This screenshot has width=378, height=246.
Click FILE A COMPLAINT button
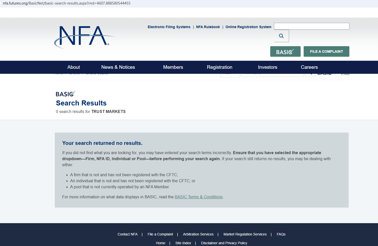(326, 51)
